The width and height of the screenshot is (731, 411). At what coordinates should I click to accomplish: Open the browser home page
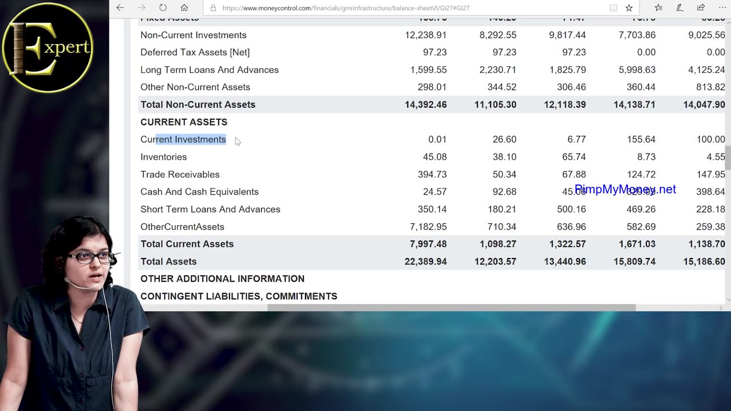[184, 8]
